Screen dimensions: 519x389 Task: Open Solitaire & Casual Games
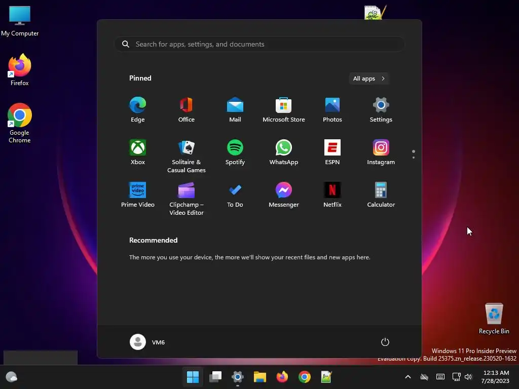click(187, 156)
